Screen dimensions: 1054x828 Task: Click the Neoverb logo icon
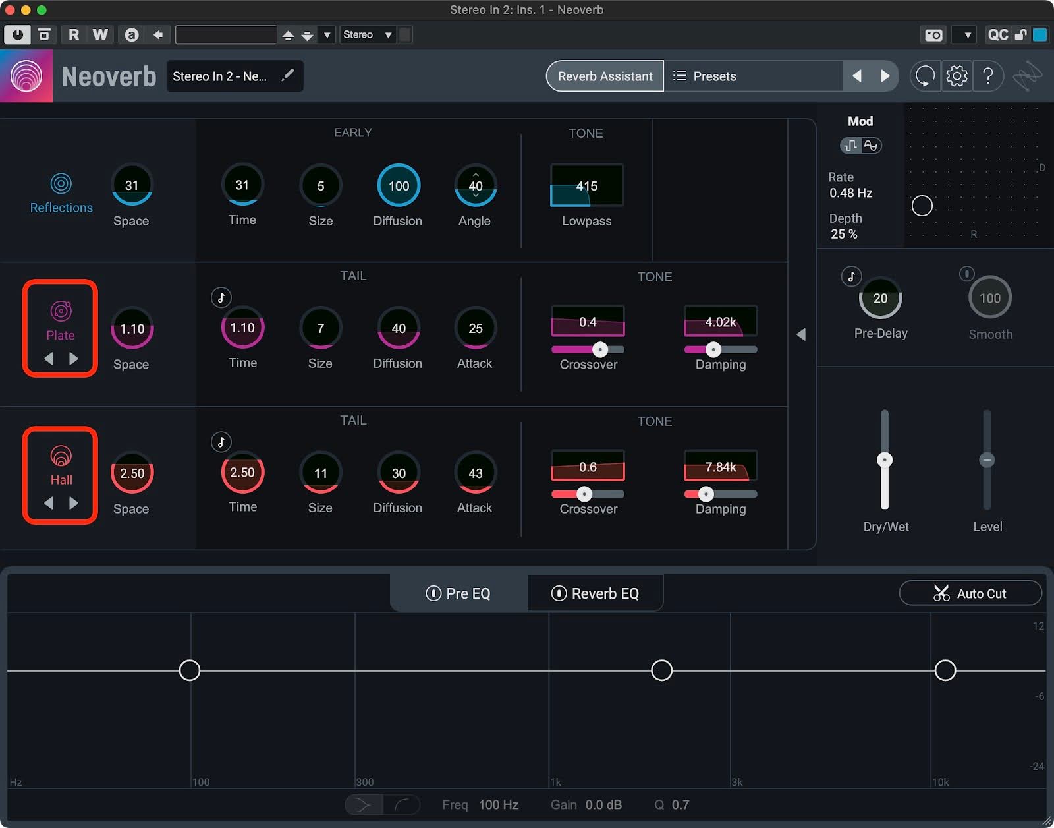click(26, 76)
